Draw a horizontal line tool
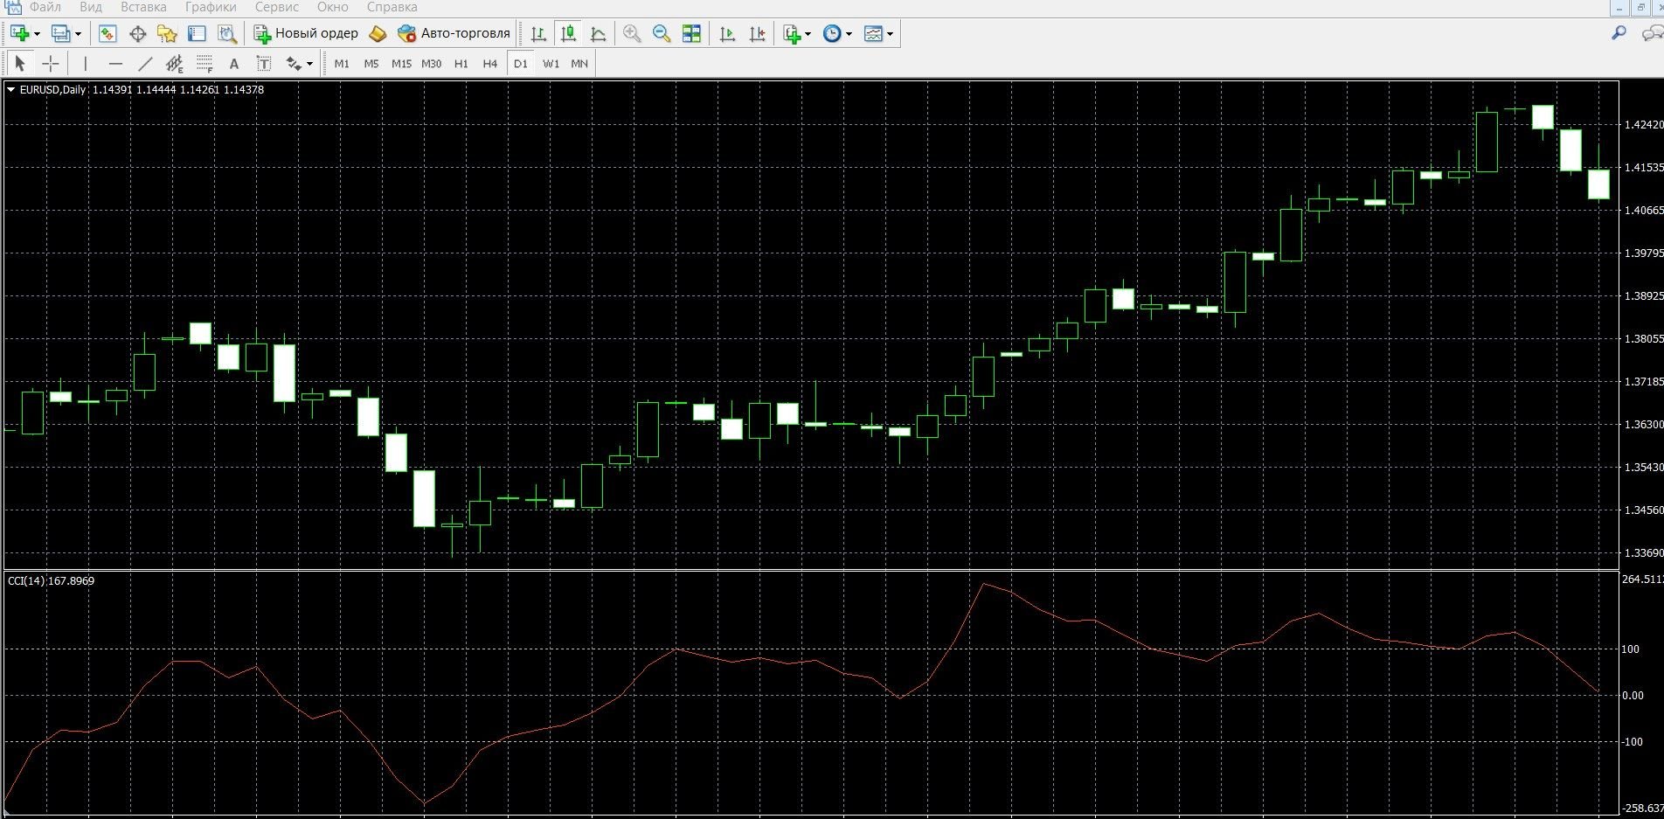The height and width of the screenshot is (819, 1664). (115, 64)
